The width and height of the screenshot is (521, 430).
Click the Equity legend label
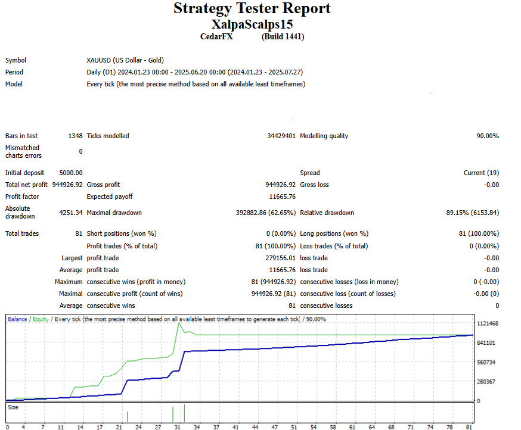(x=41, y=319)
